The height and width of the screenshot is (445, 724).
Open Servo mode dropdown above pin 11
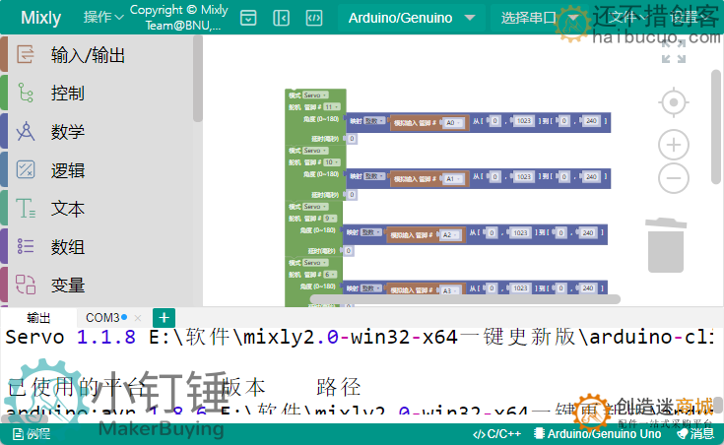(315, 95)
